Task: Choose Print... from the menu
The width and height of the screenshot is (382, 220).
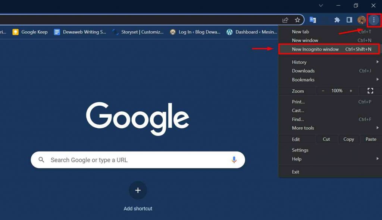Action: pos(330,102)
